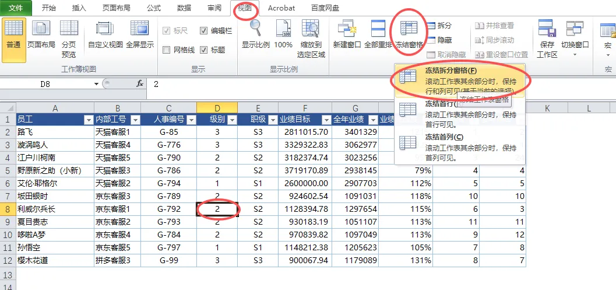
Task: Click cell 京东客服5
Action: [118, 247]
